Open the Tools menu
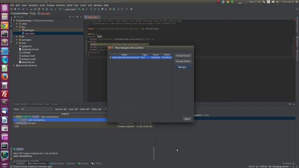Viewport: 299px width, 168px height. [83, 5]
